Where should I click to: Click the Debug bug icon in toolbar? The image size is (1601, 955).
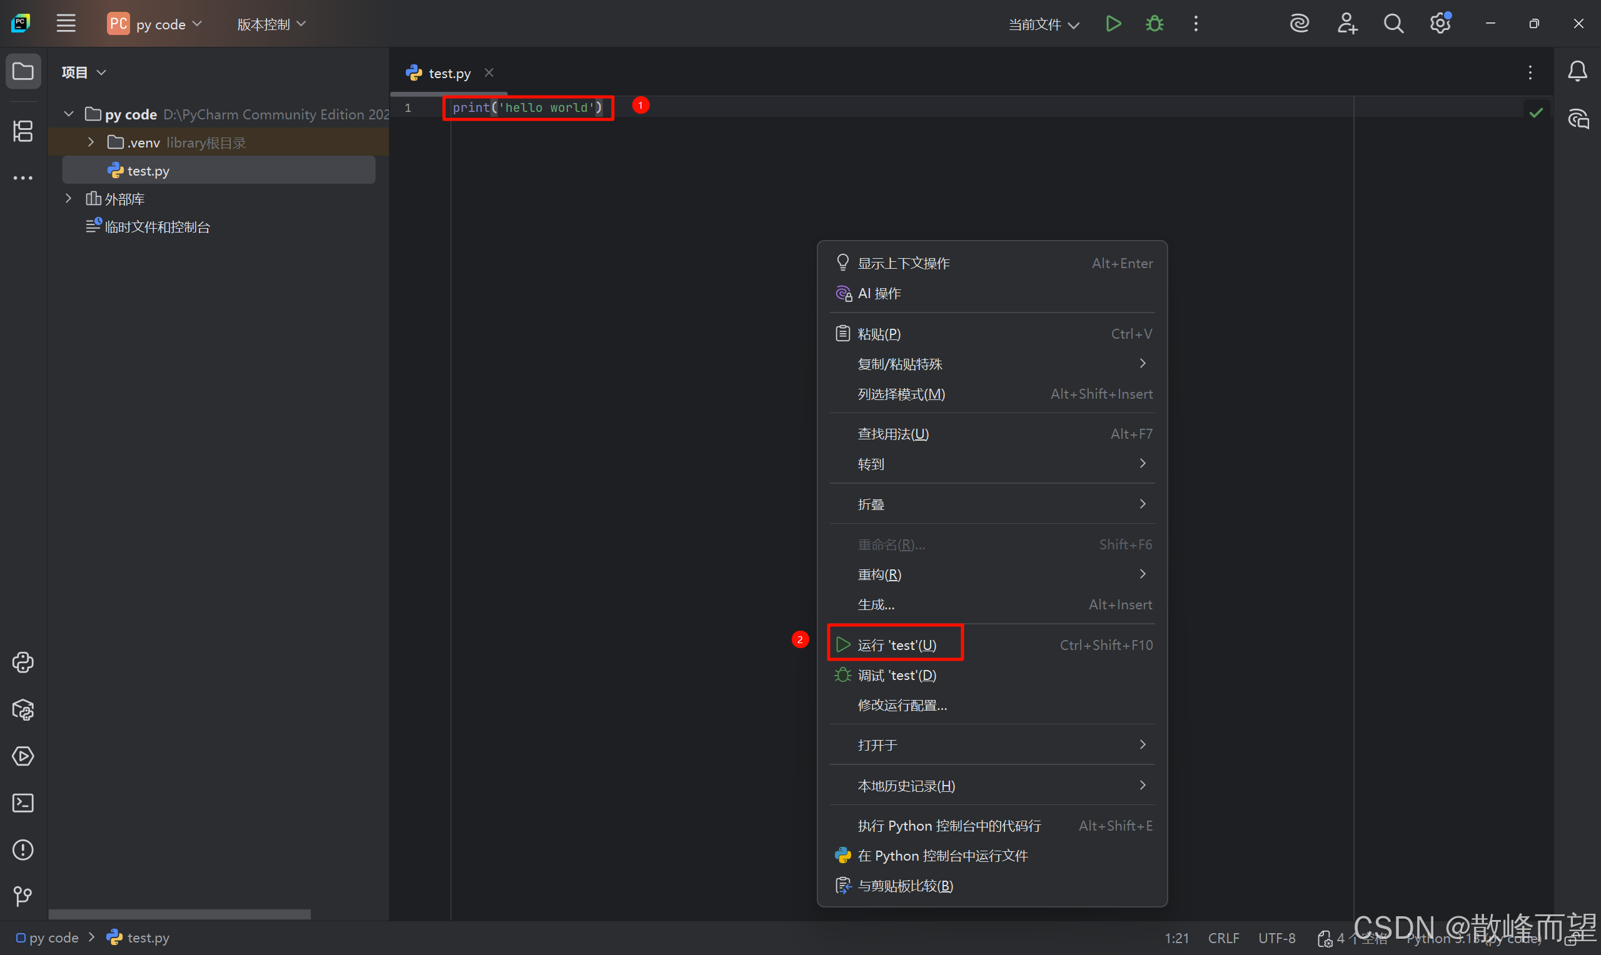coord(1154,24)
